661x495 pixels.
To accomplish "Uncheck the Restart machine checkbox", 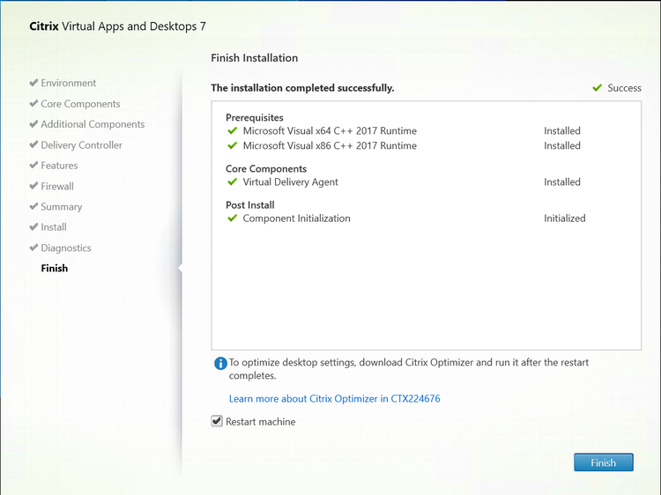I will pos(217,421).
